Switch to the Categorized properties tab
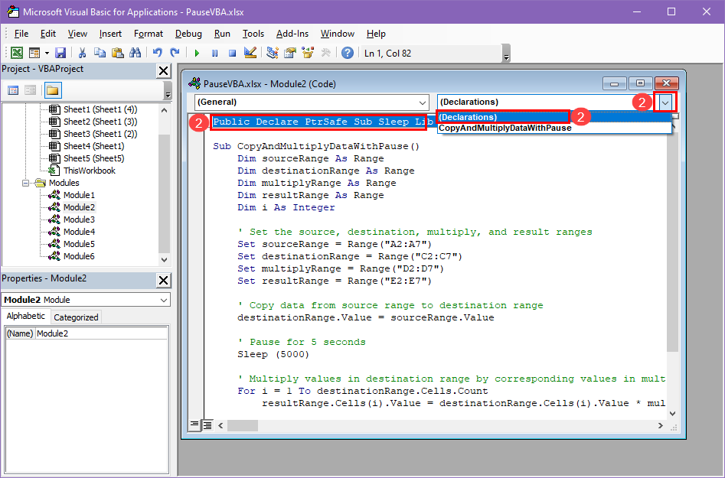 tap(76, 317)
